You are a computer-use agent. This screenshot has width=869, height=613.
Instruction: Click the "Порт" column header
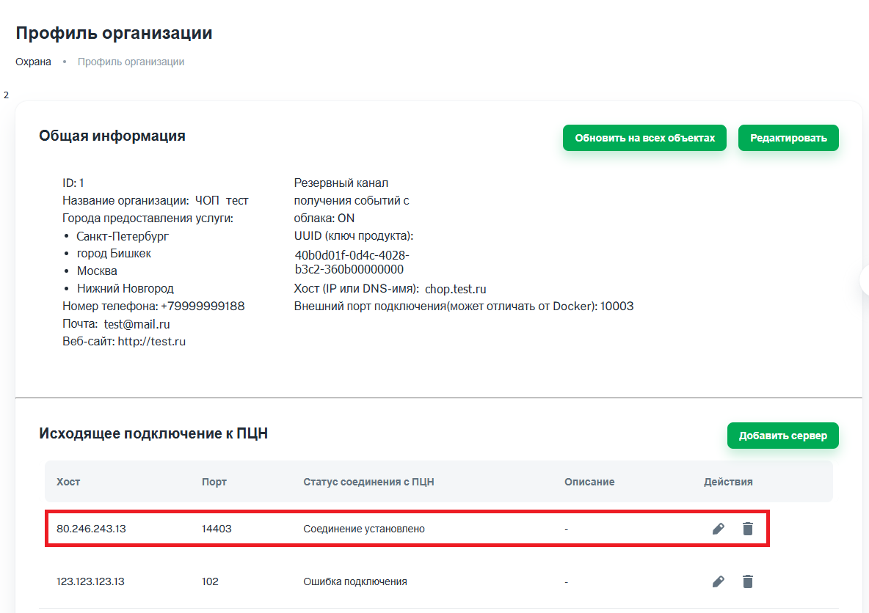tap(214, 482)
